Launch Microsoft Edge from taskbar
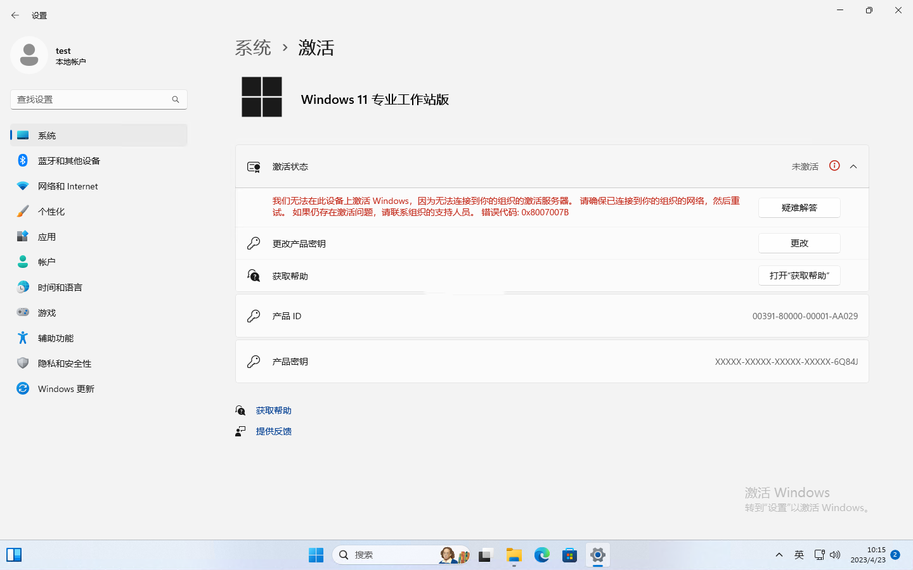The width and height of the screenshot is (913, 570). [x=542, y=555]
